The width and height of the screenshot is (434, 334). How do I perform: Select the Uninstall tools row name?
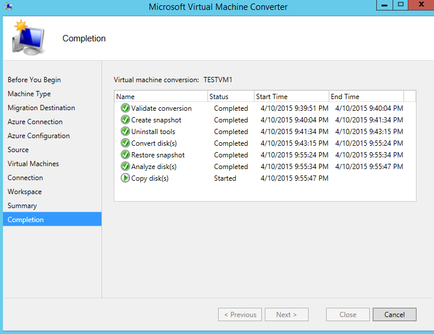pos(153,132)
